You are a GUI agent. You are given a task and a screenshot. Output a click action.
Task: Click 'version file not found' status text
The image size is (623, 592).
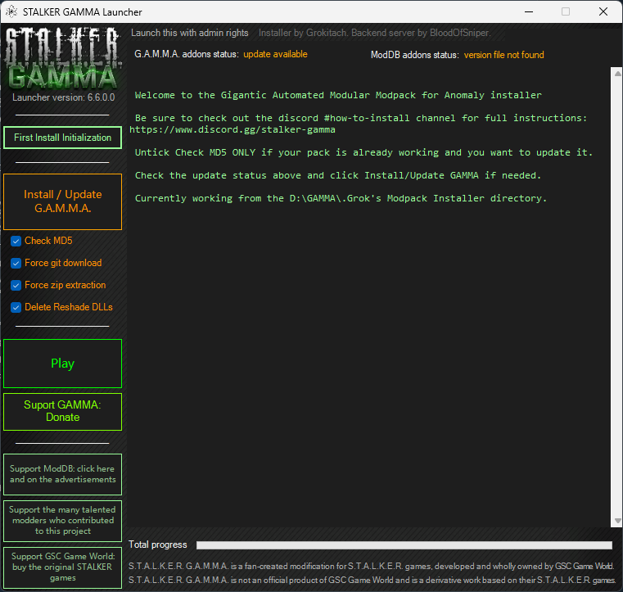pos(503,55)
